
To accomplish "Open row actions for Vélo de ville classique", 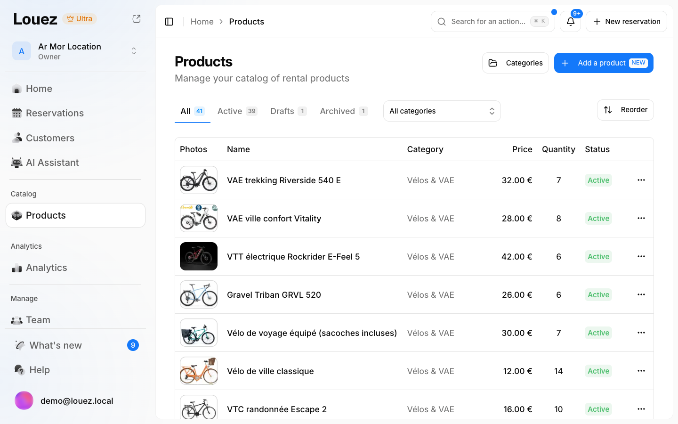I will [x=641, y=371].
